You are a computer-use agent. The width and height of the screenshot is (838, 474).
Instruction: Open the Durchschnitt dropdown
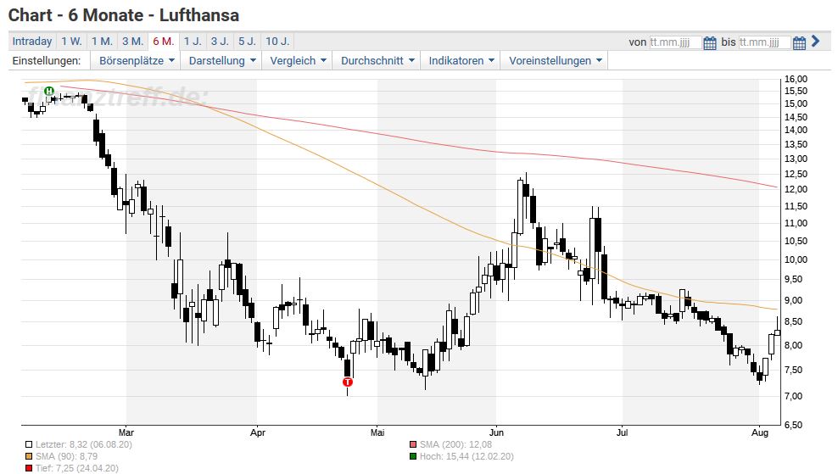(x=377, y=61)
